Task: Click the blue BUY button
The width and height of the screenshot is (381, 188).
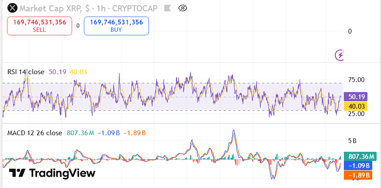Action: tap(116, 26)
